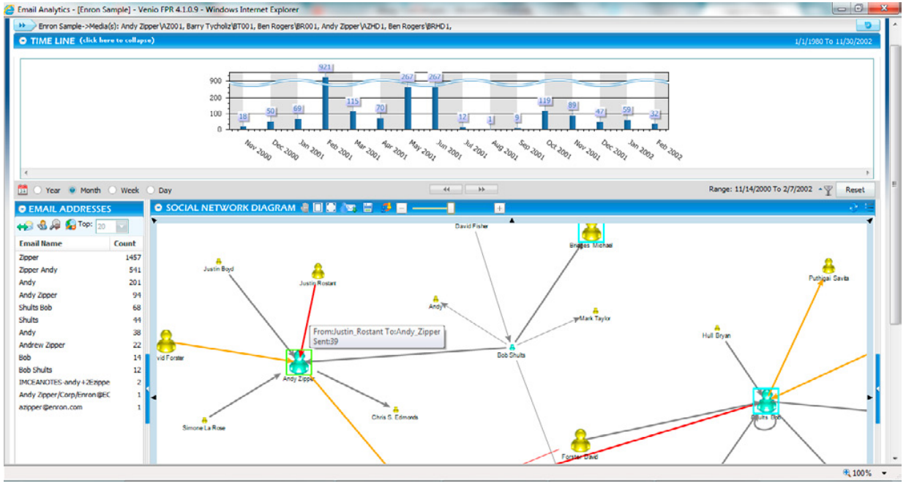Collapse the TIME LINE panel header arrow
This screenshot has height=483, width=906.
[23, 41]
